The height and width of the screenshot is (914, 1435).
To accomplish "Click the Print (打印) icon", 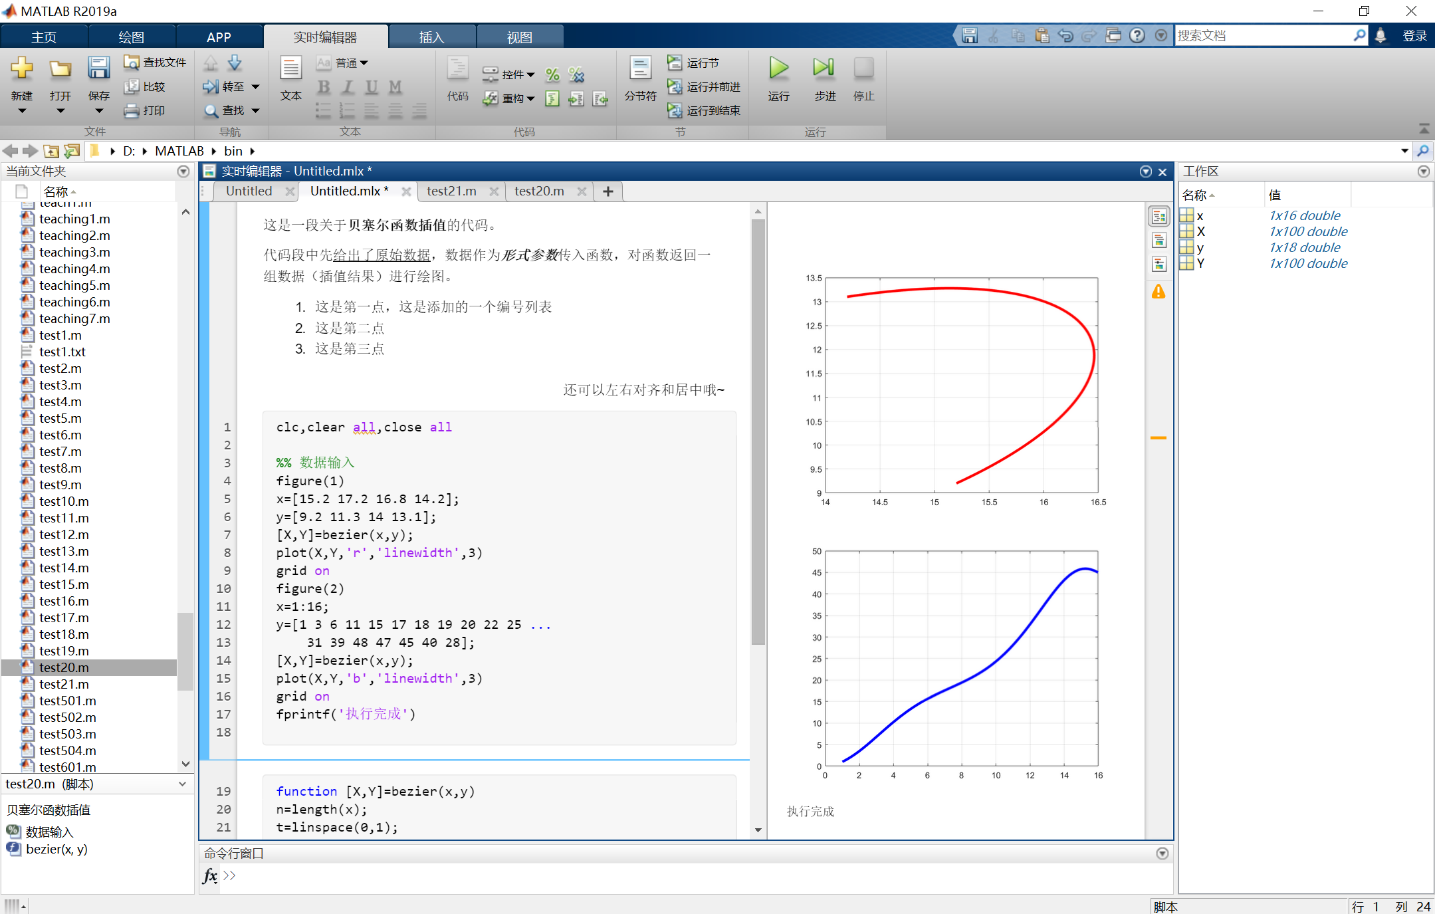I will (x=132, y=110).
